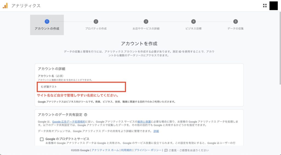Click the アナリティクス title in the header
Screen dimensions: 281x155
[x=26, y=6]
